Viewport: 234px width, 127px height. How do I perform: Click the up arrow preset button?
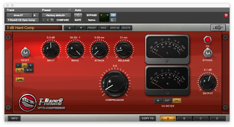(70, 28)
